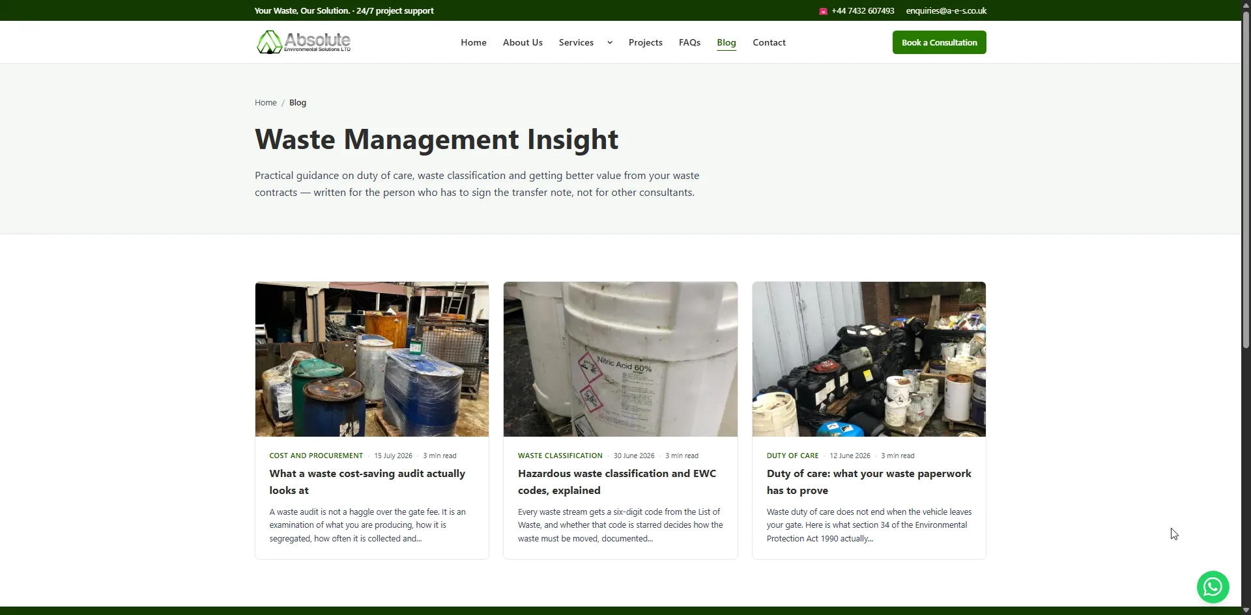Open the waste drums article thumbnail
This screenshot has height=615, width=1251.
pos(372,359)
